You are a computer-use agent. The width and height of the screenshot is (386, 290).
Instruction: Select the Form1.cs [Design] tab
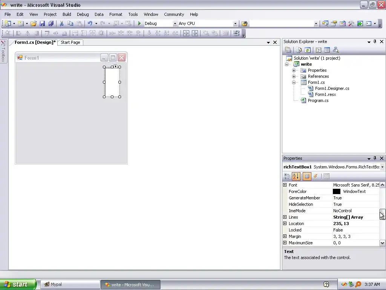pos(35,42)
